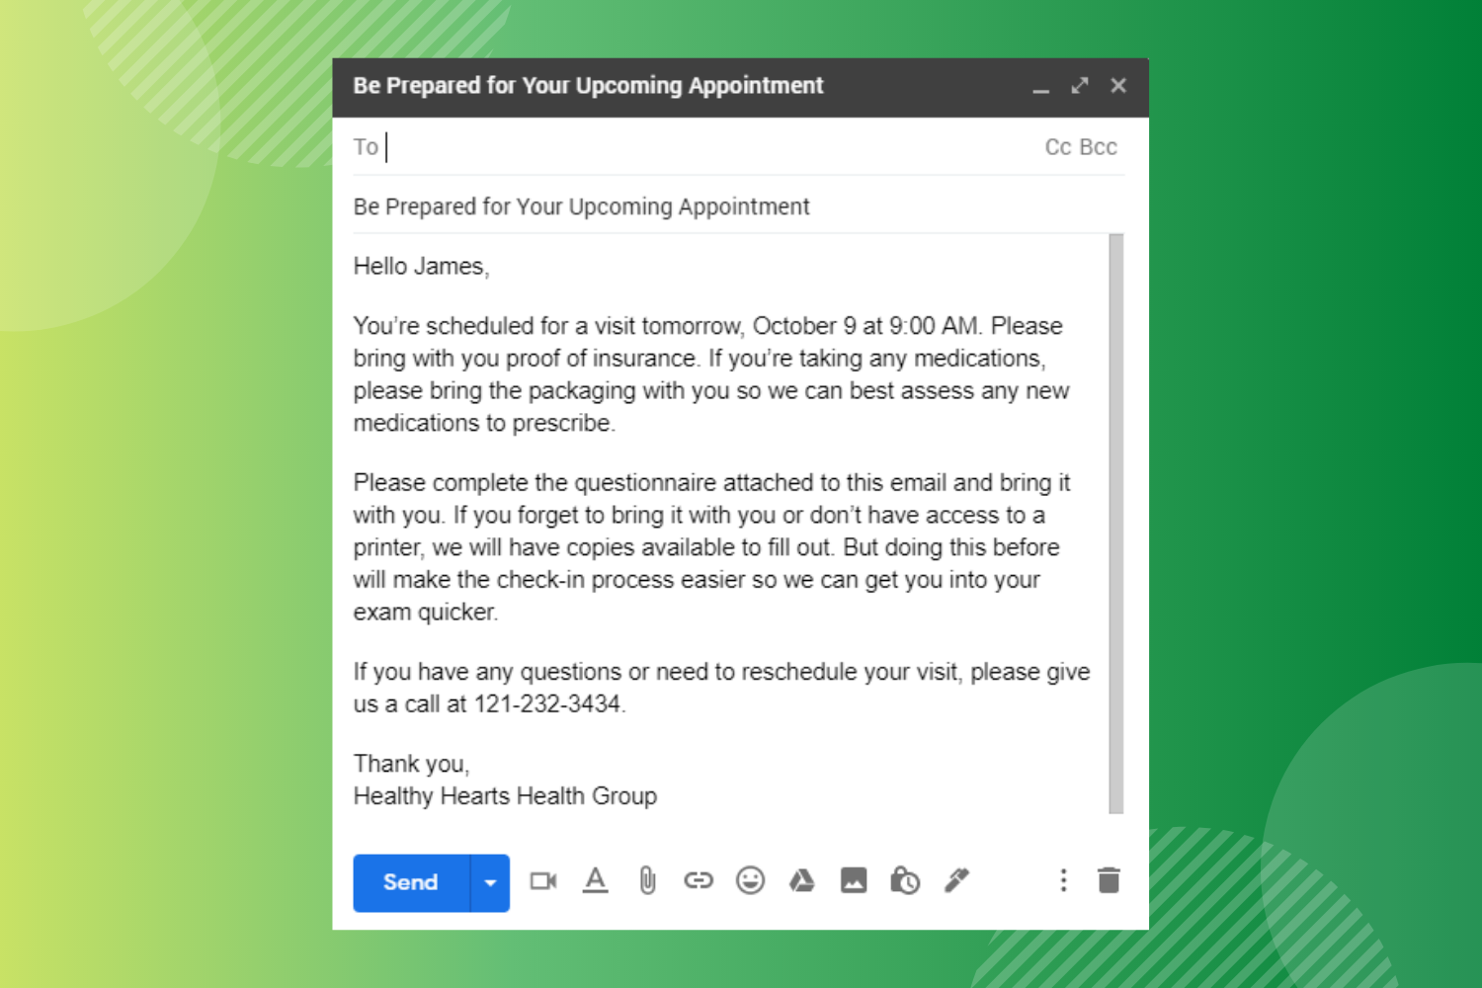1482x988 pixels.
Task: Open the emoji picker smiley icon
Action: [751, 880]
